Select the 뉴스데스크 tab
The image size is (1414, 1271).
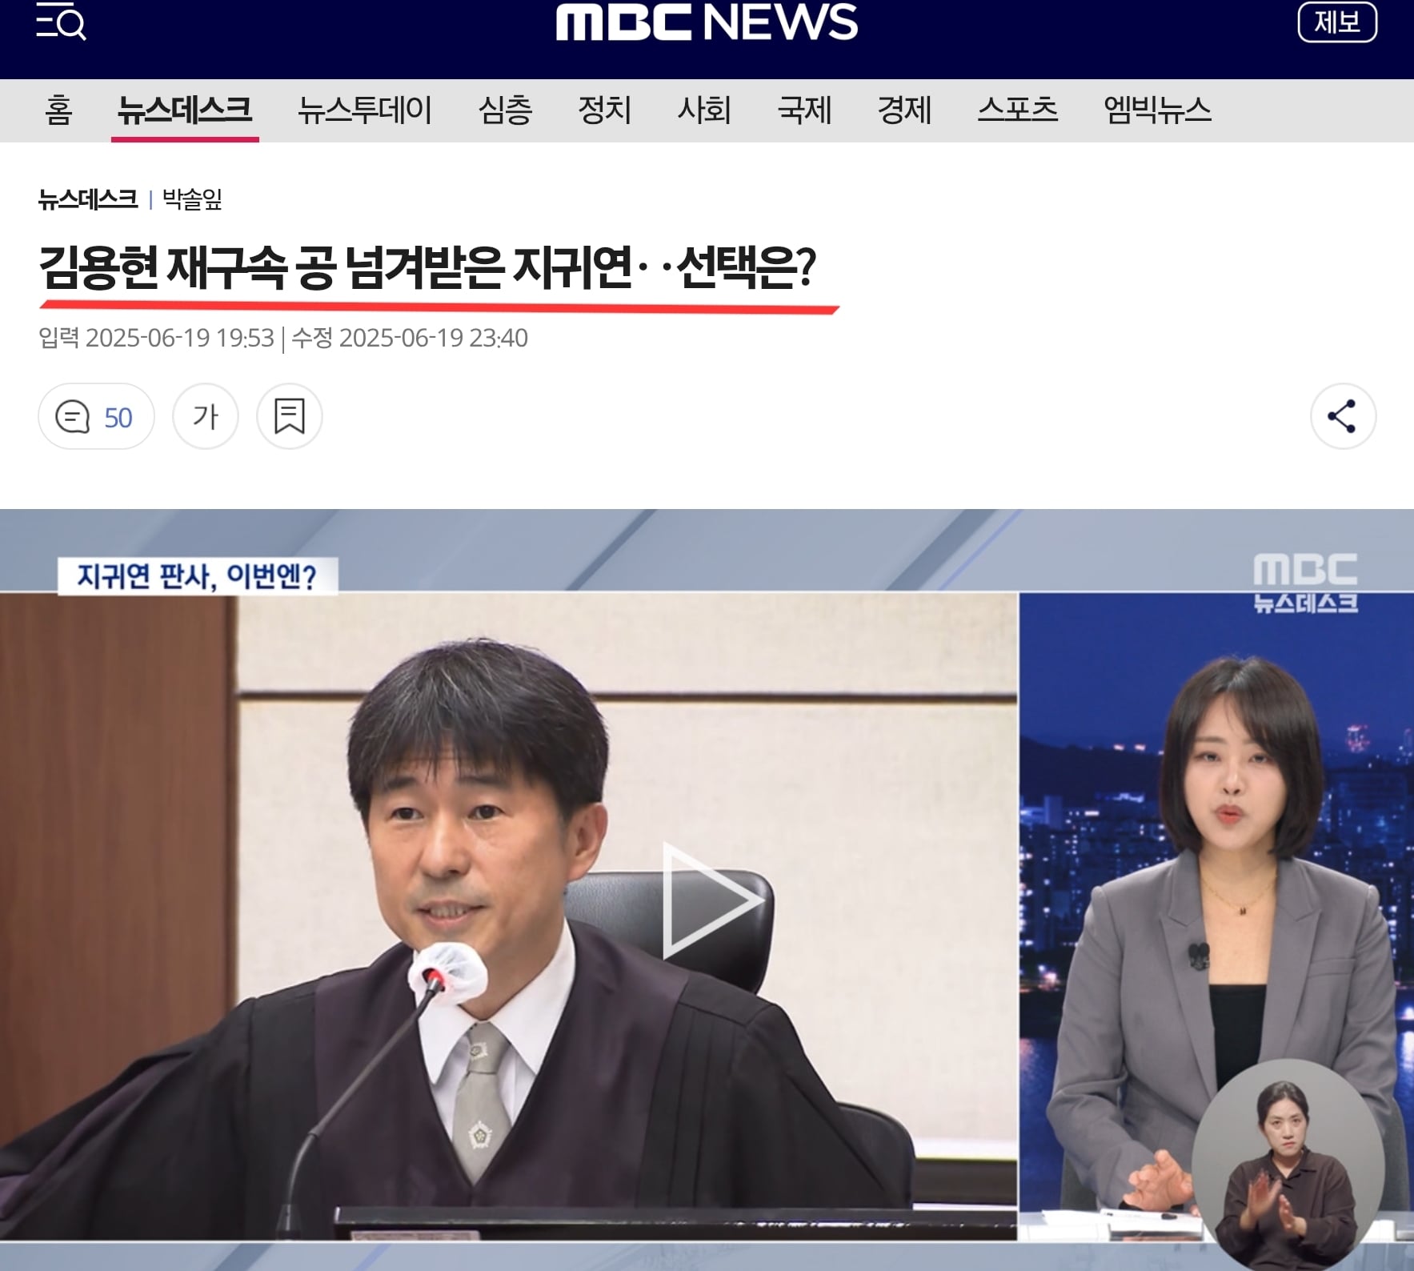tap(185, 110)
